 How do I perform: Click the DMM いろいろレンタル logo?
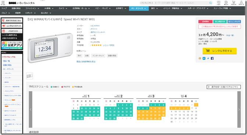pos(22,3)
